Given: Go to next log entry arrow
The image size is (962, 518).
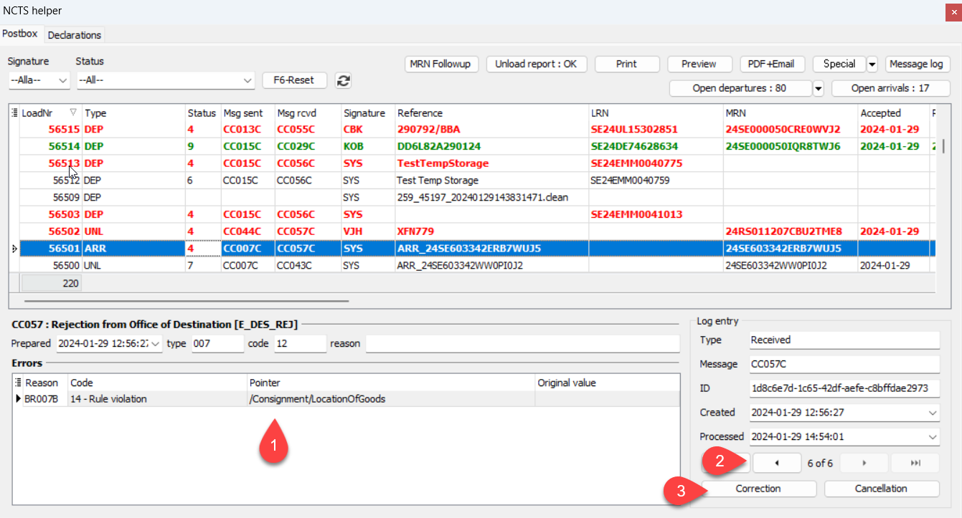Looking at the screenshot, I should (x=864, y=464).
